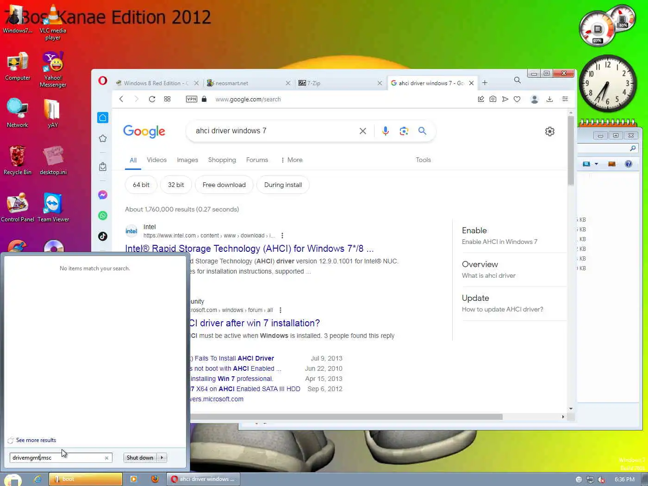Open WhatsApp in Opera sidebar
This screenshot has width=648, height=486.
pos(103,216)
